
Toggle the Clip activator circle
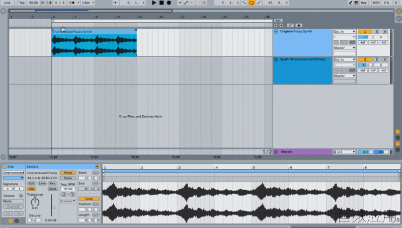[x=5, y=167]
